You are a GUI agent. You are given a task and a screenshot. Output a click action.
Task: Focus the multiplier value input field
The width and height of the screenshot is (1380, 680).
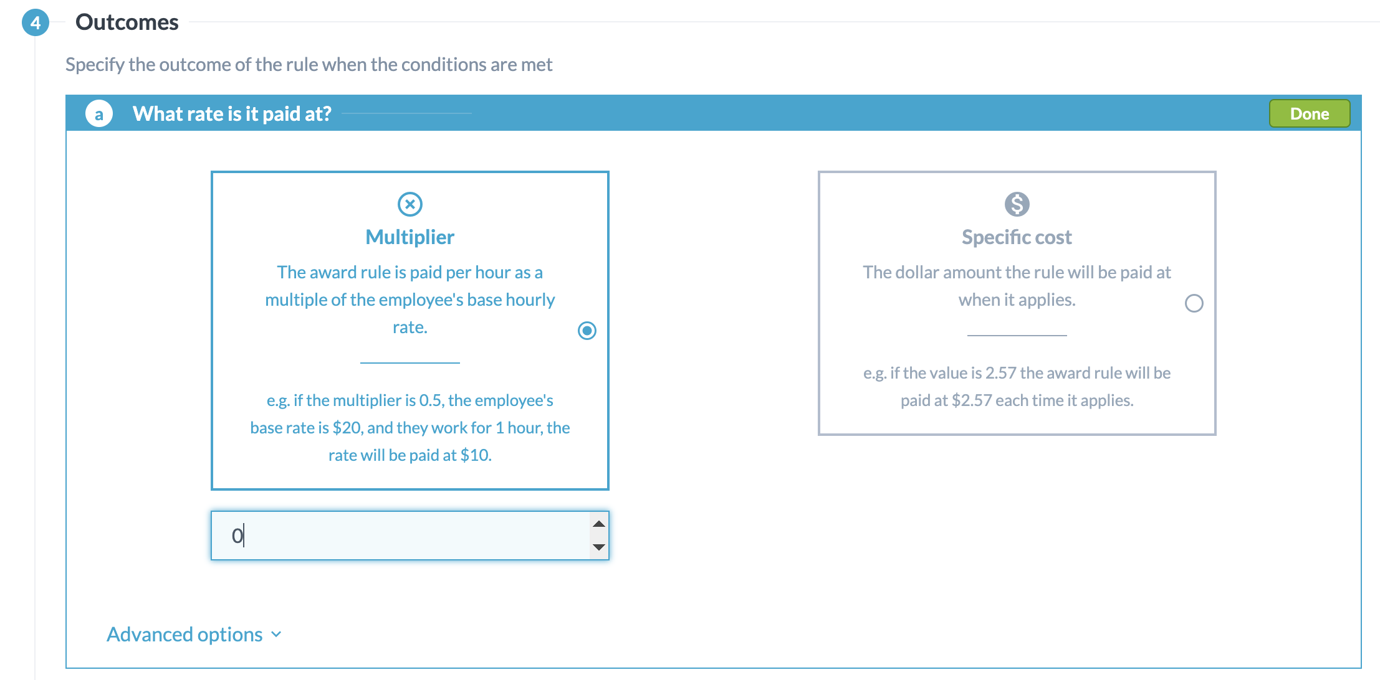399,536
